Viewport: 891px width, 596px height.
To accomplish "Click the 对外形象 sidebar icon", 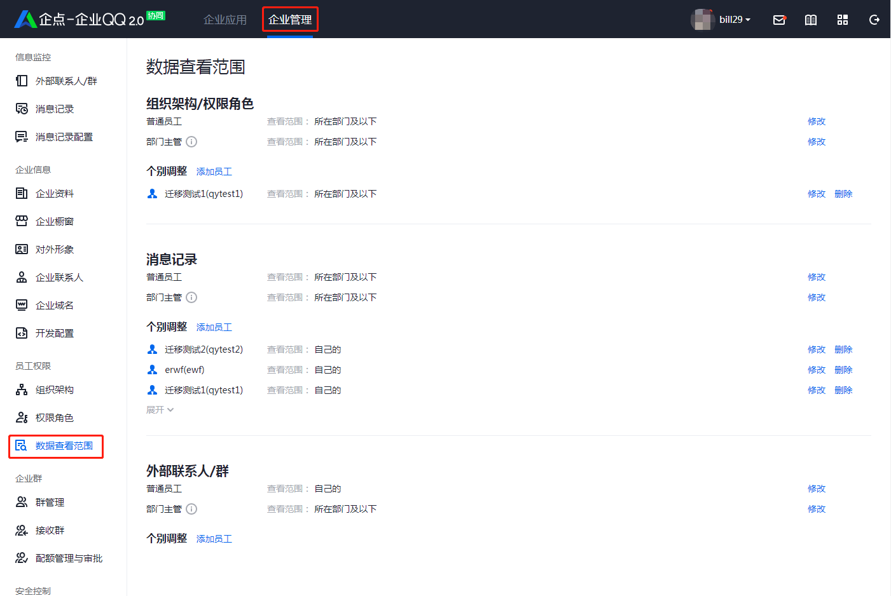I will point(22,249).
